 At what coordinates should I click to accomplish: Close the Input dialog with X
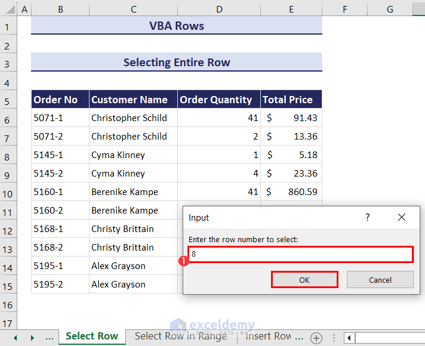[x=401, y=217]
